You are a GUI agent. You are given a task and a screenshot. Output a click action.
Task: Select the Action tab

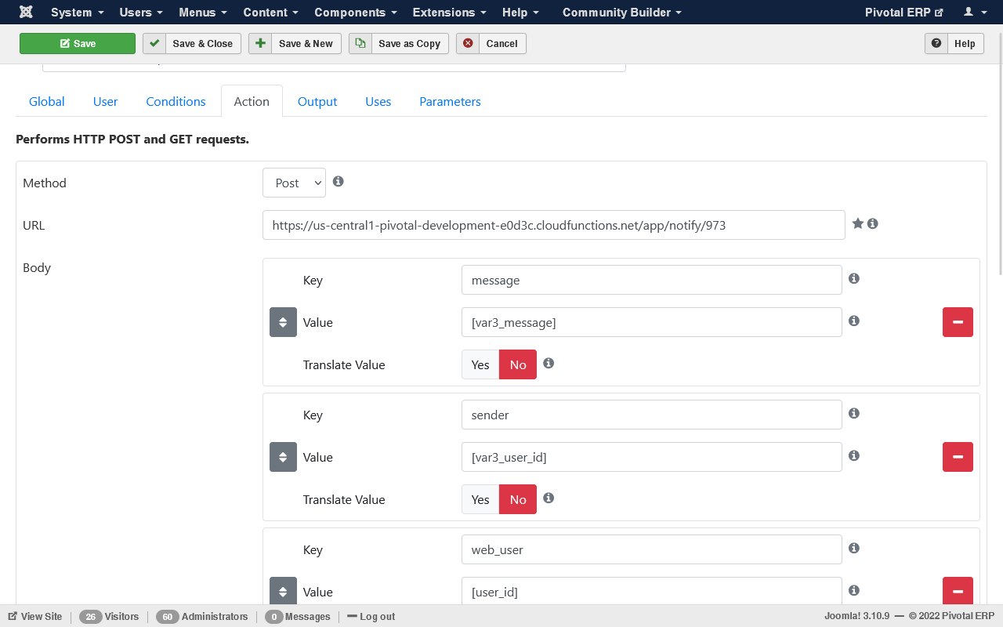[x=252, y=101]
